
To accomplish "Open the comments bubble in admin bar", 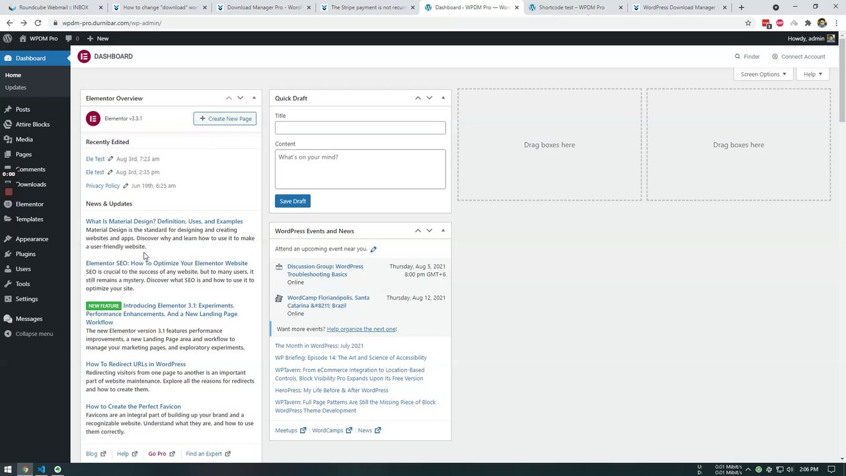I will [x=72, y=38].
